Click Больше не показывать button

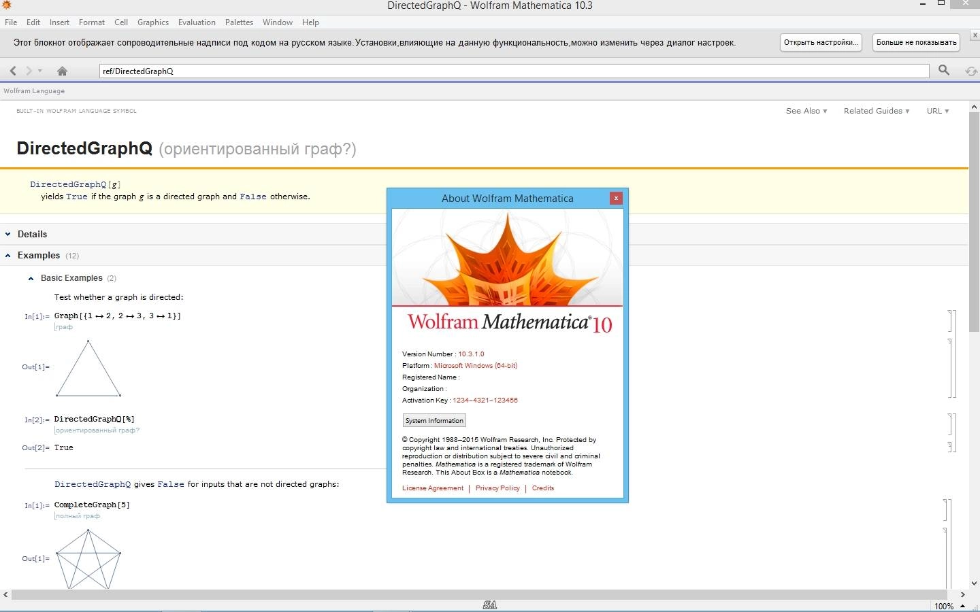(916, 42)
